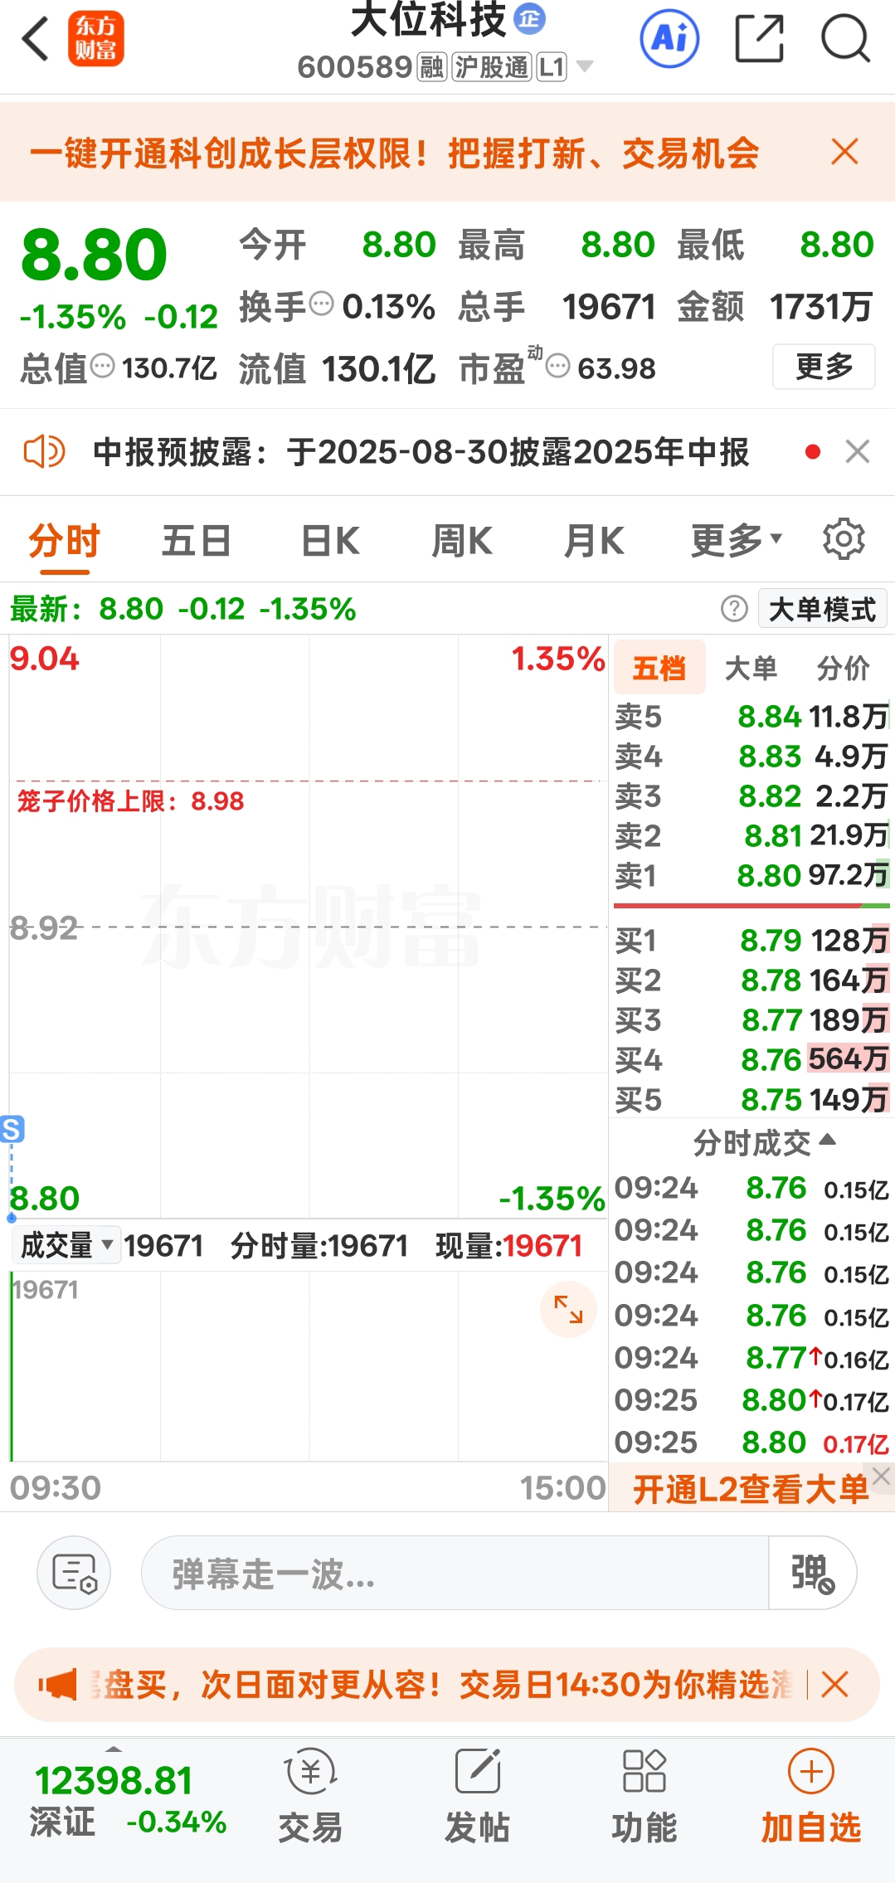Switch to 大单 tab
This screenshot has height=1883, width=895.
click(751, 667)
